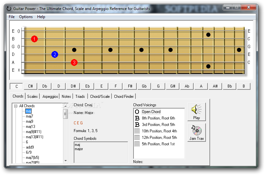Select the maj9(#11) chord in tree
Viewport: 265px width, 175px height.
coord(34,132)
